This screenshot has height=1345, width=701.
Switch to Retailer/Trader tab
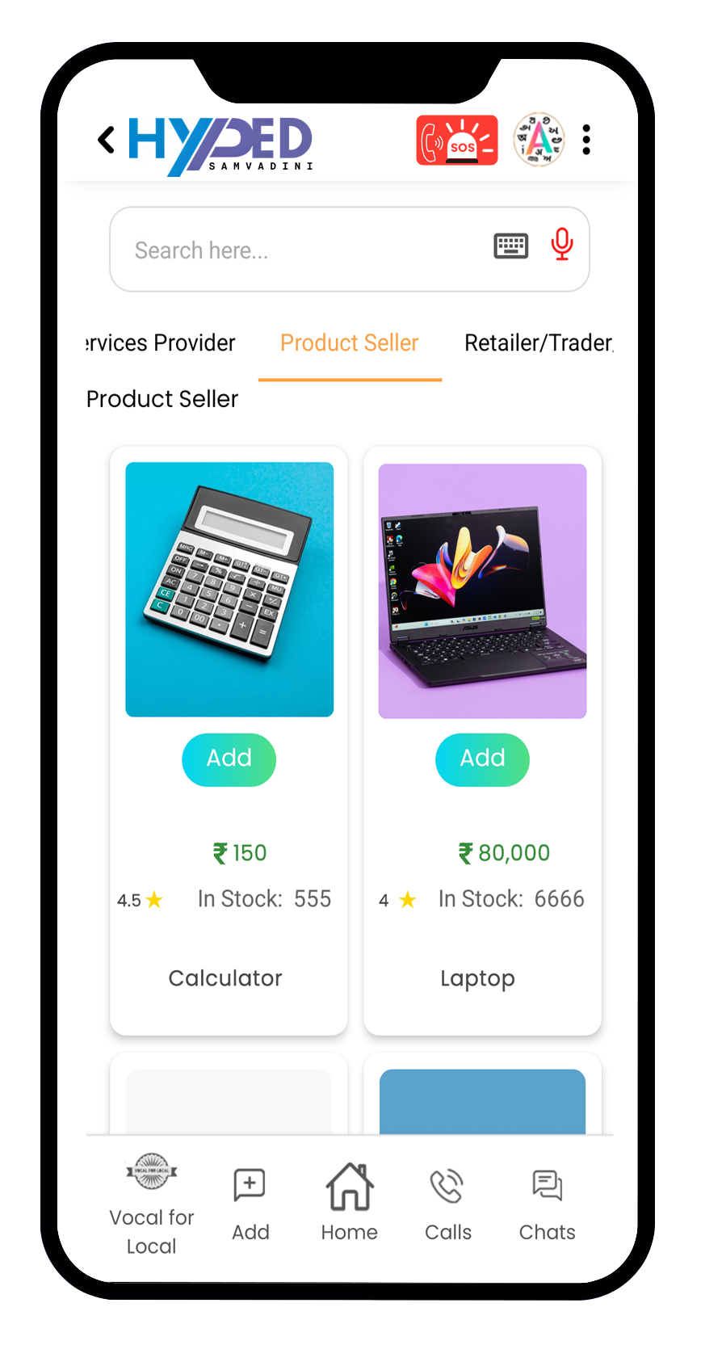tap(539, 343)
